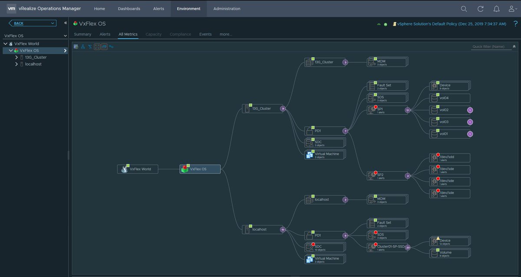
Task: Click the localhost node left of lower PD1
Action: coord(262,230)
